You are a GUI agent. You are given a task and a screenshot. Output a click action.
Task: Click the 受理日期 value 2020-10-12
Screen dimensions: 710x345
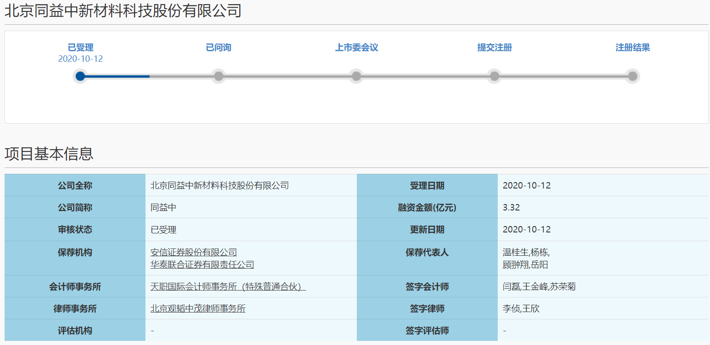coord(527,186)
